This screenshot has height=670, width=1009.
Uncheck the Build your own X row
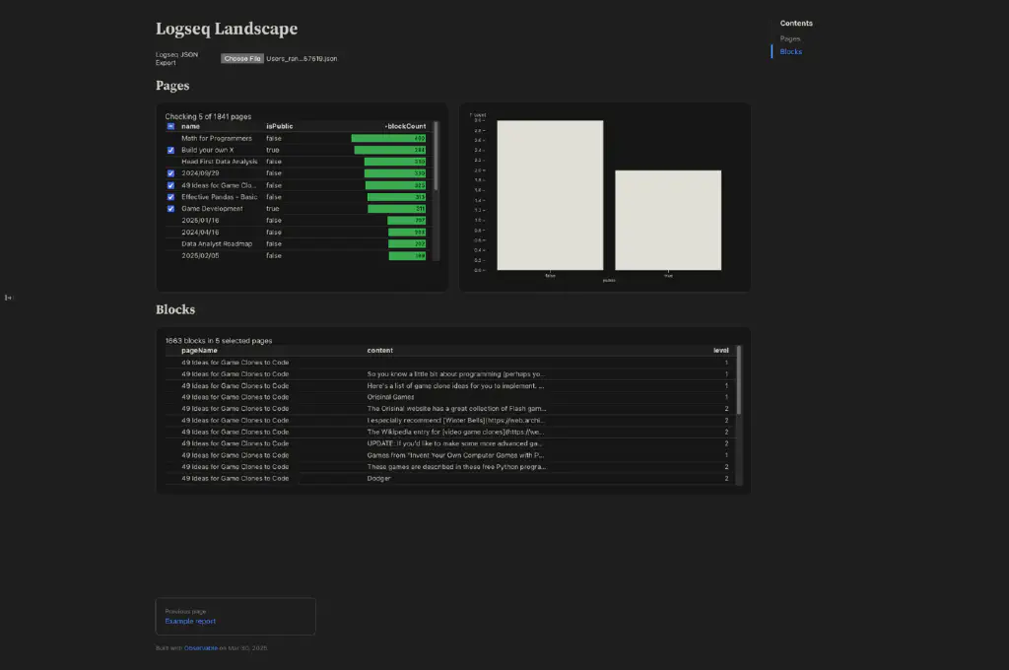(x=170, y=150)
